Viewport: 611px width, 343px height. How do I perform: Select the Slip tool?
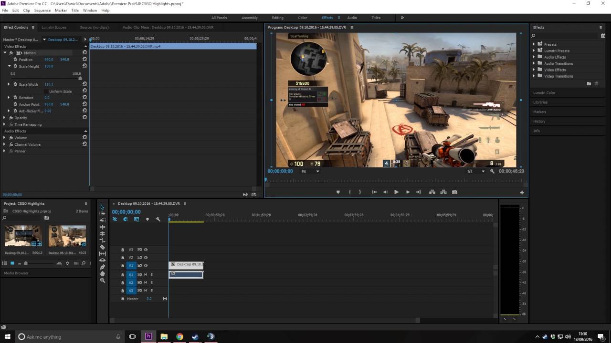pos(102,254)
